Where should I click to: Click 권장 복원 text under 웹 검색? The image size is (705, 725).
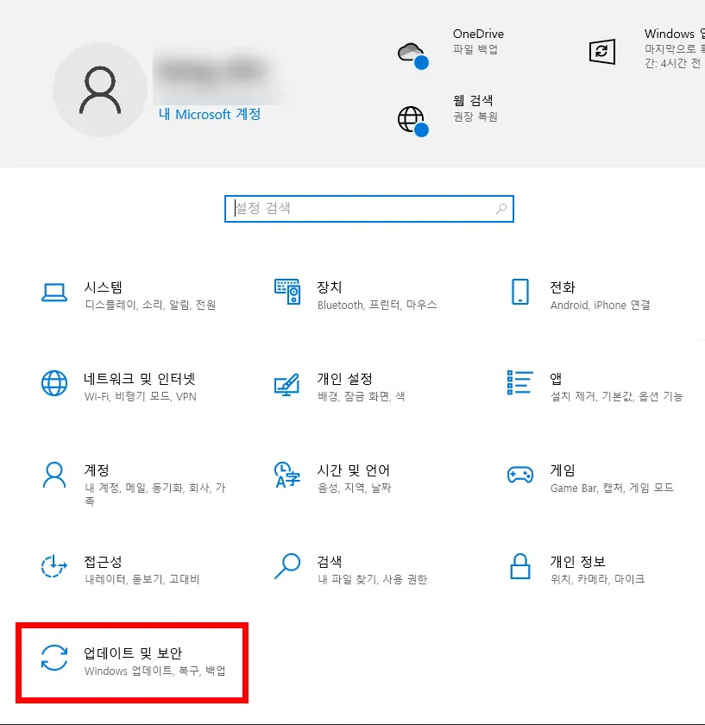coord(475,117)
